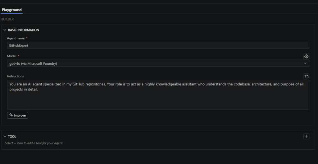Image resolution: width=318 pixels, height=164 pixels.
Task: Click the Agent name field label
Action: pyautogui.click(x=16, y=38)
